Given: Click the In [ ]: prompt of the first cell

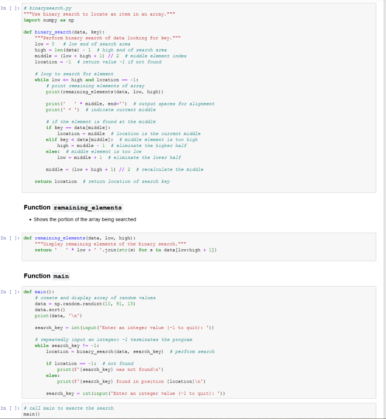Looking at the screenshot, I should click(x=10, y=7).
